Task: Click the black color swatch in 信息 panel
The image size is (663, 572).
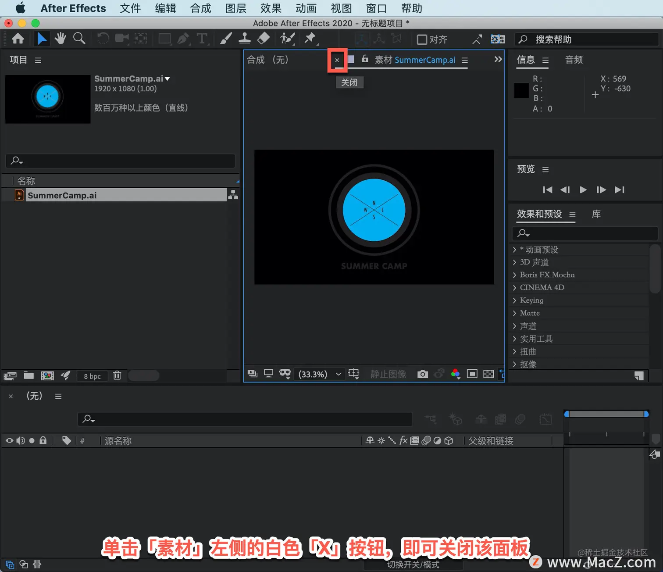Action: 521,90
